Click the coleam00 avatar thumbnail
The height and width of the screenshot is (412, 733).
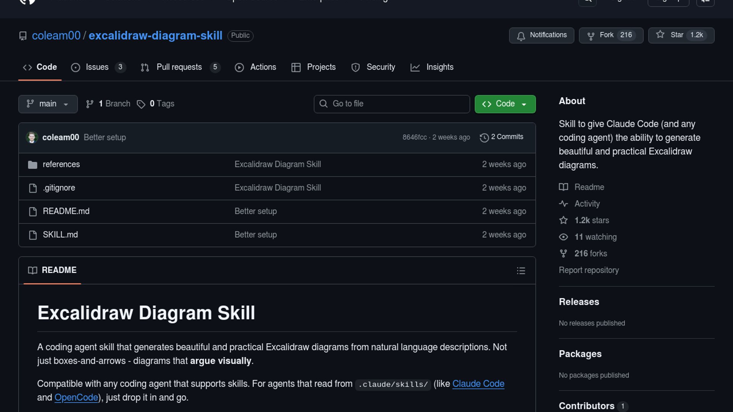(32, 137)
